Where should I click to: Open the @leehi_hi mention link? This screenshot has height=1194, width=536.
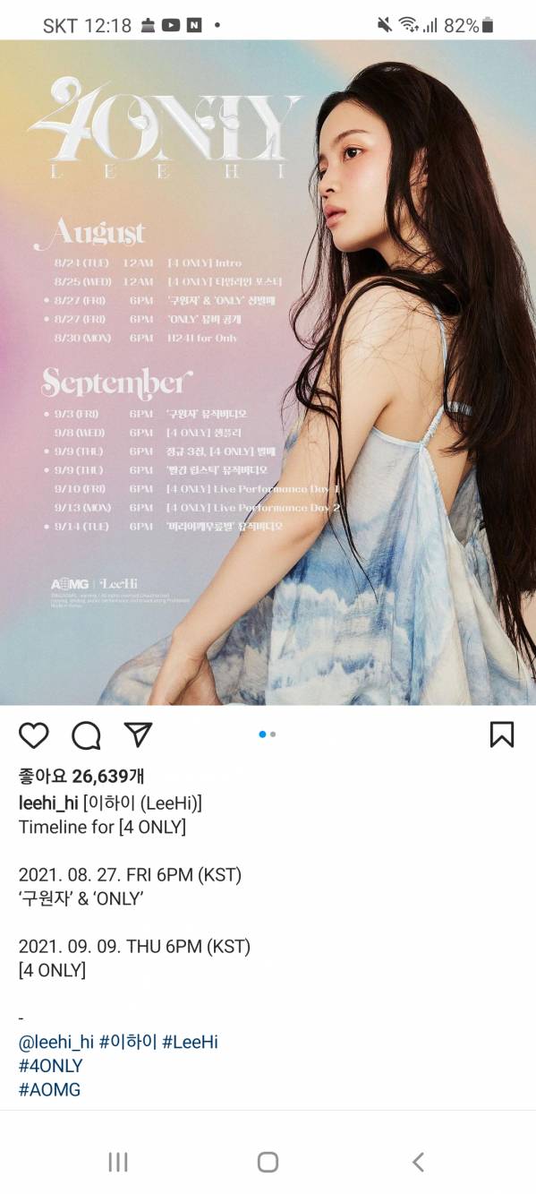pyautogui.click(x=56, y=1042)
